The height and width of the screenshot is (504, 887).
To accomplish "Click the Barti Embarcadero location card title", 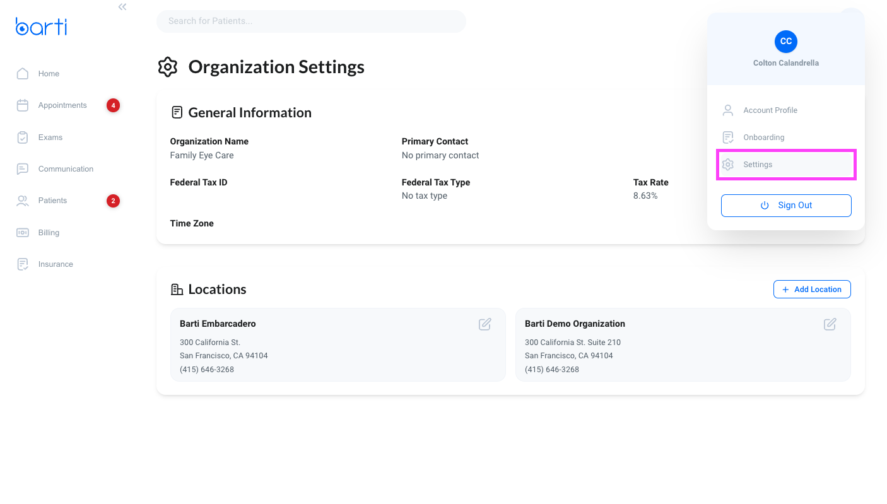I will [x=218, y=324].
